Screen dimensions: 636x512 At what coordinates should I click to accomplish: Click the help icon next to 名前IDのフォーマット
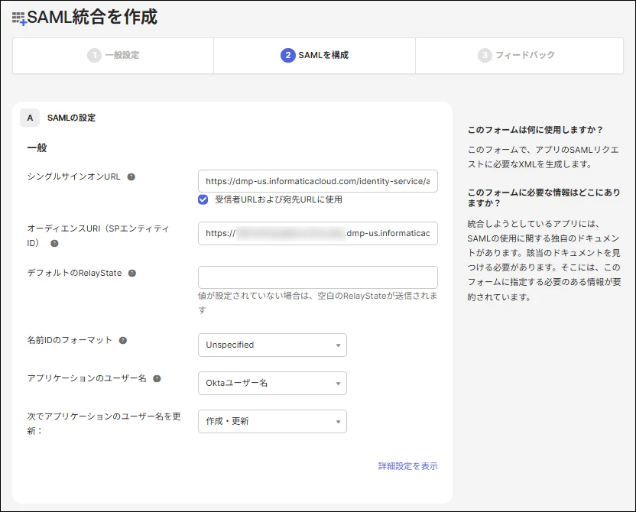click(123, 341)
